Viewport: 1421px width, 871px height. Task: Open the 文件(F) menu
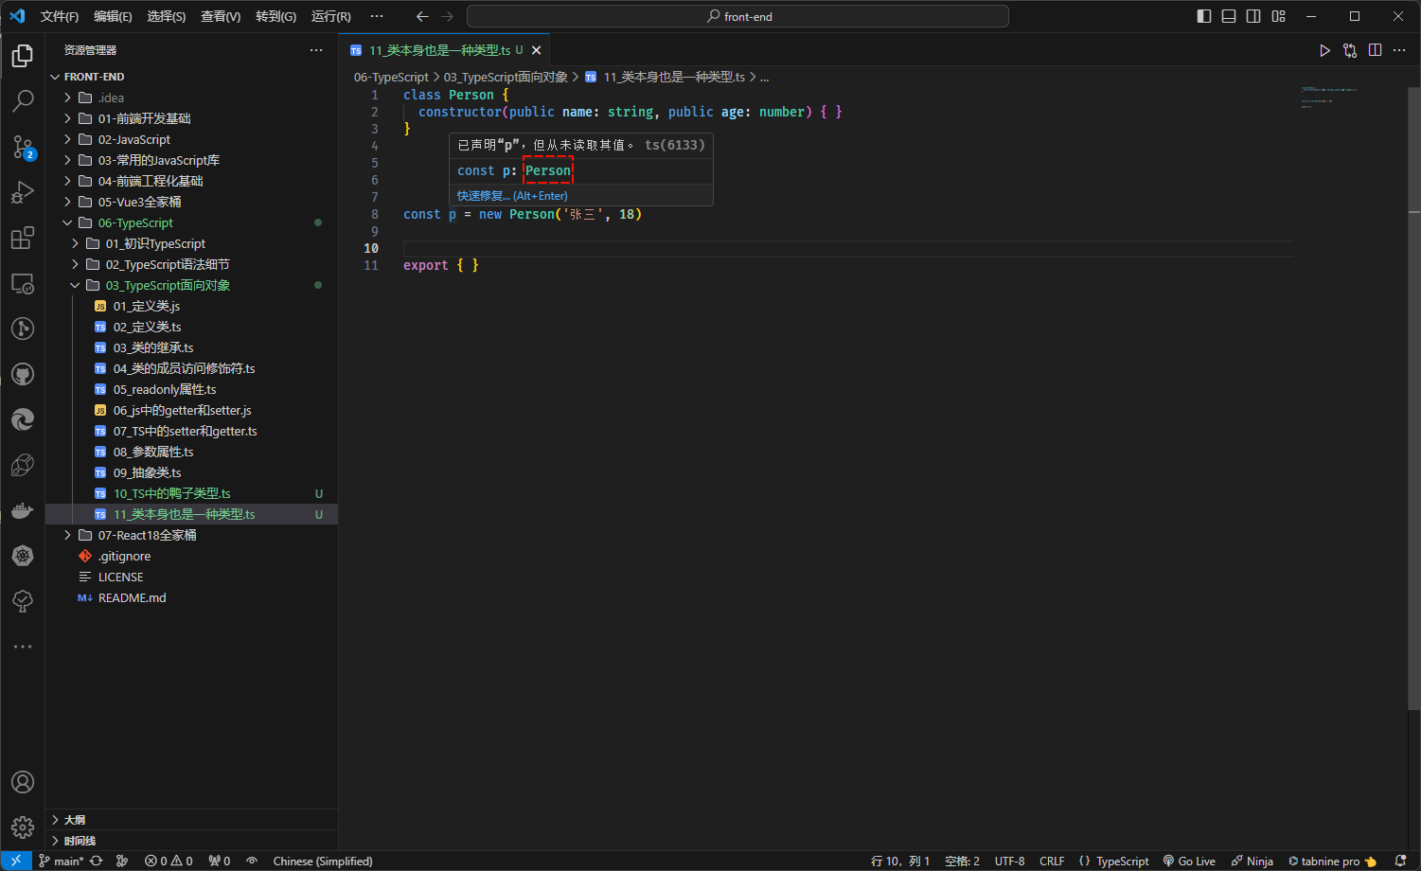click(59, 16)
